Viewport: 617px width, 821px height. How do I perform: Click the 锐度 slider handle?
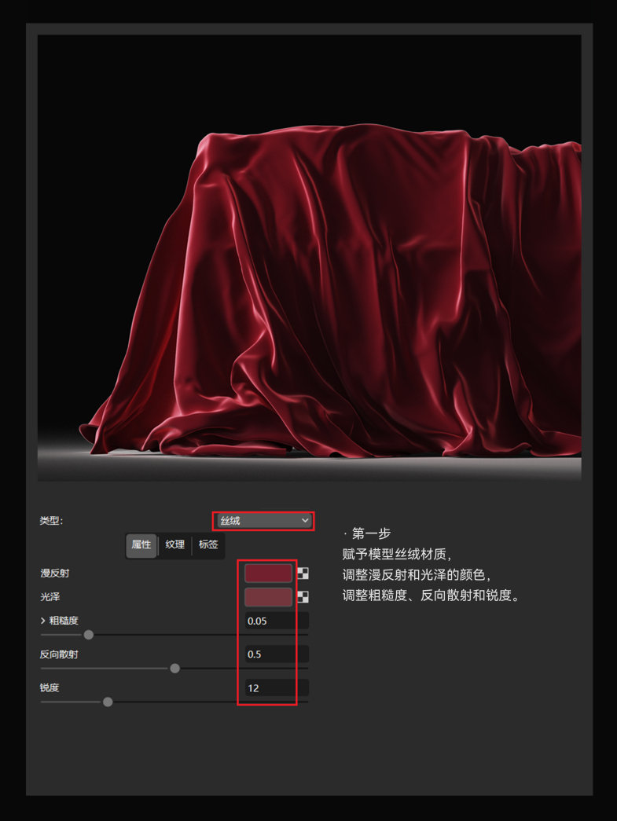pyautogui.click(x=108, y=702)
